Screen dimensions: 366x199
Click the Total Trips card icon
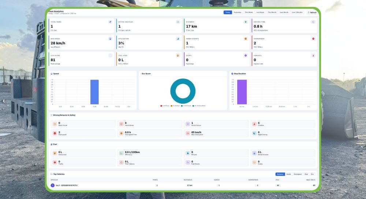click(111, 22)
